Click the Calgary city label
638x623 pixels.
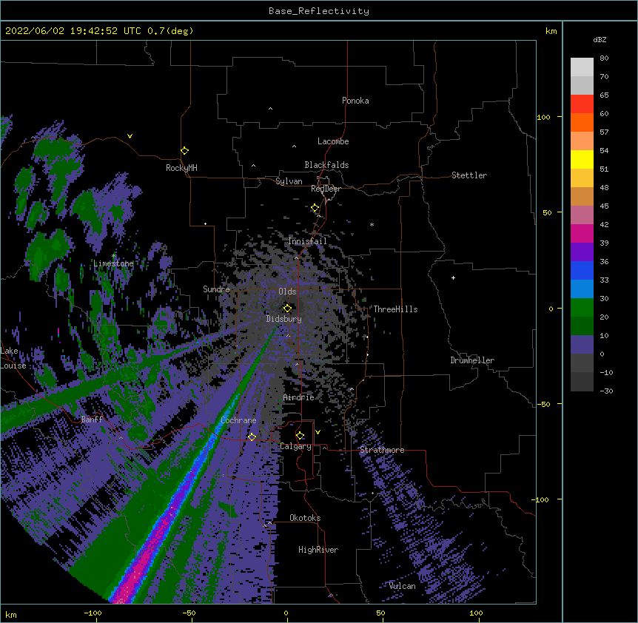point(296,446)
